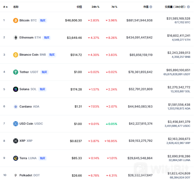This screenshot has height=182, width=194.
Task: Click info icon beside 24h volume header
Action: 188,7
